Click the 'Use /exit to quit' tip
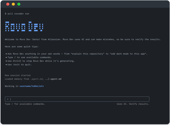Screen dimensions: 170x125 (19, 64)
